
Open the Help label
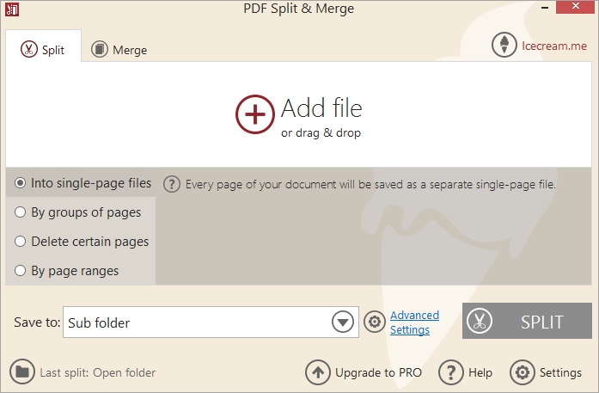tap(480, 372)
